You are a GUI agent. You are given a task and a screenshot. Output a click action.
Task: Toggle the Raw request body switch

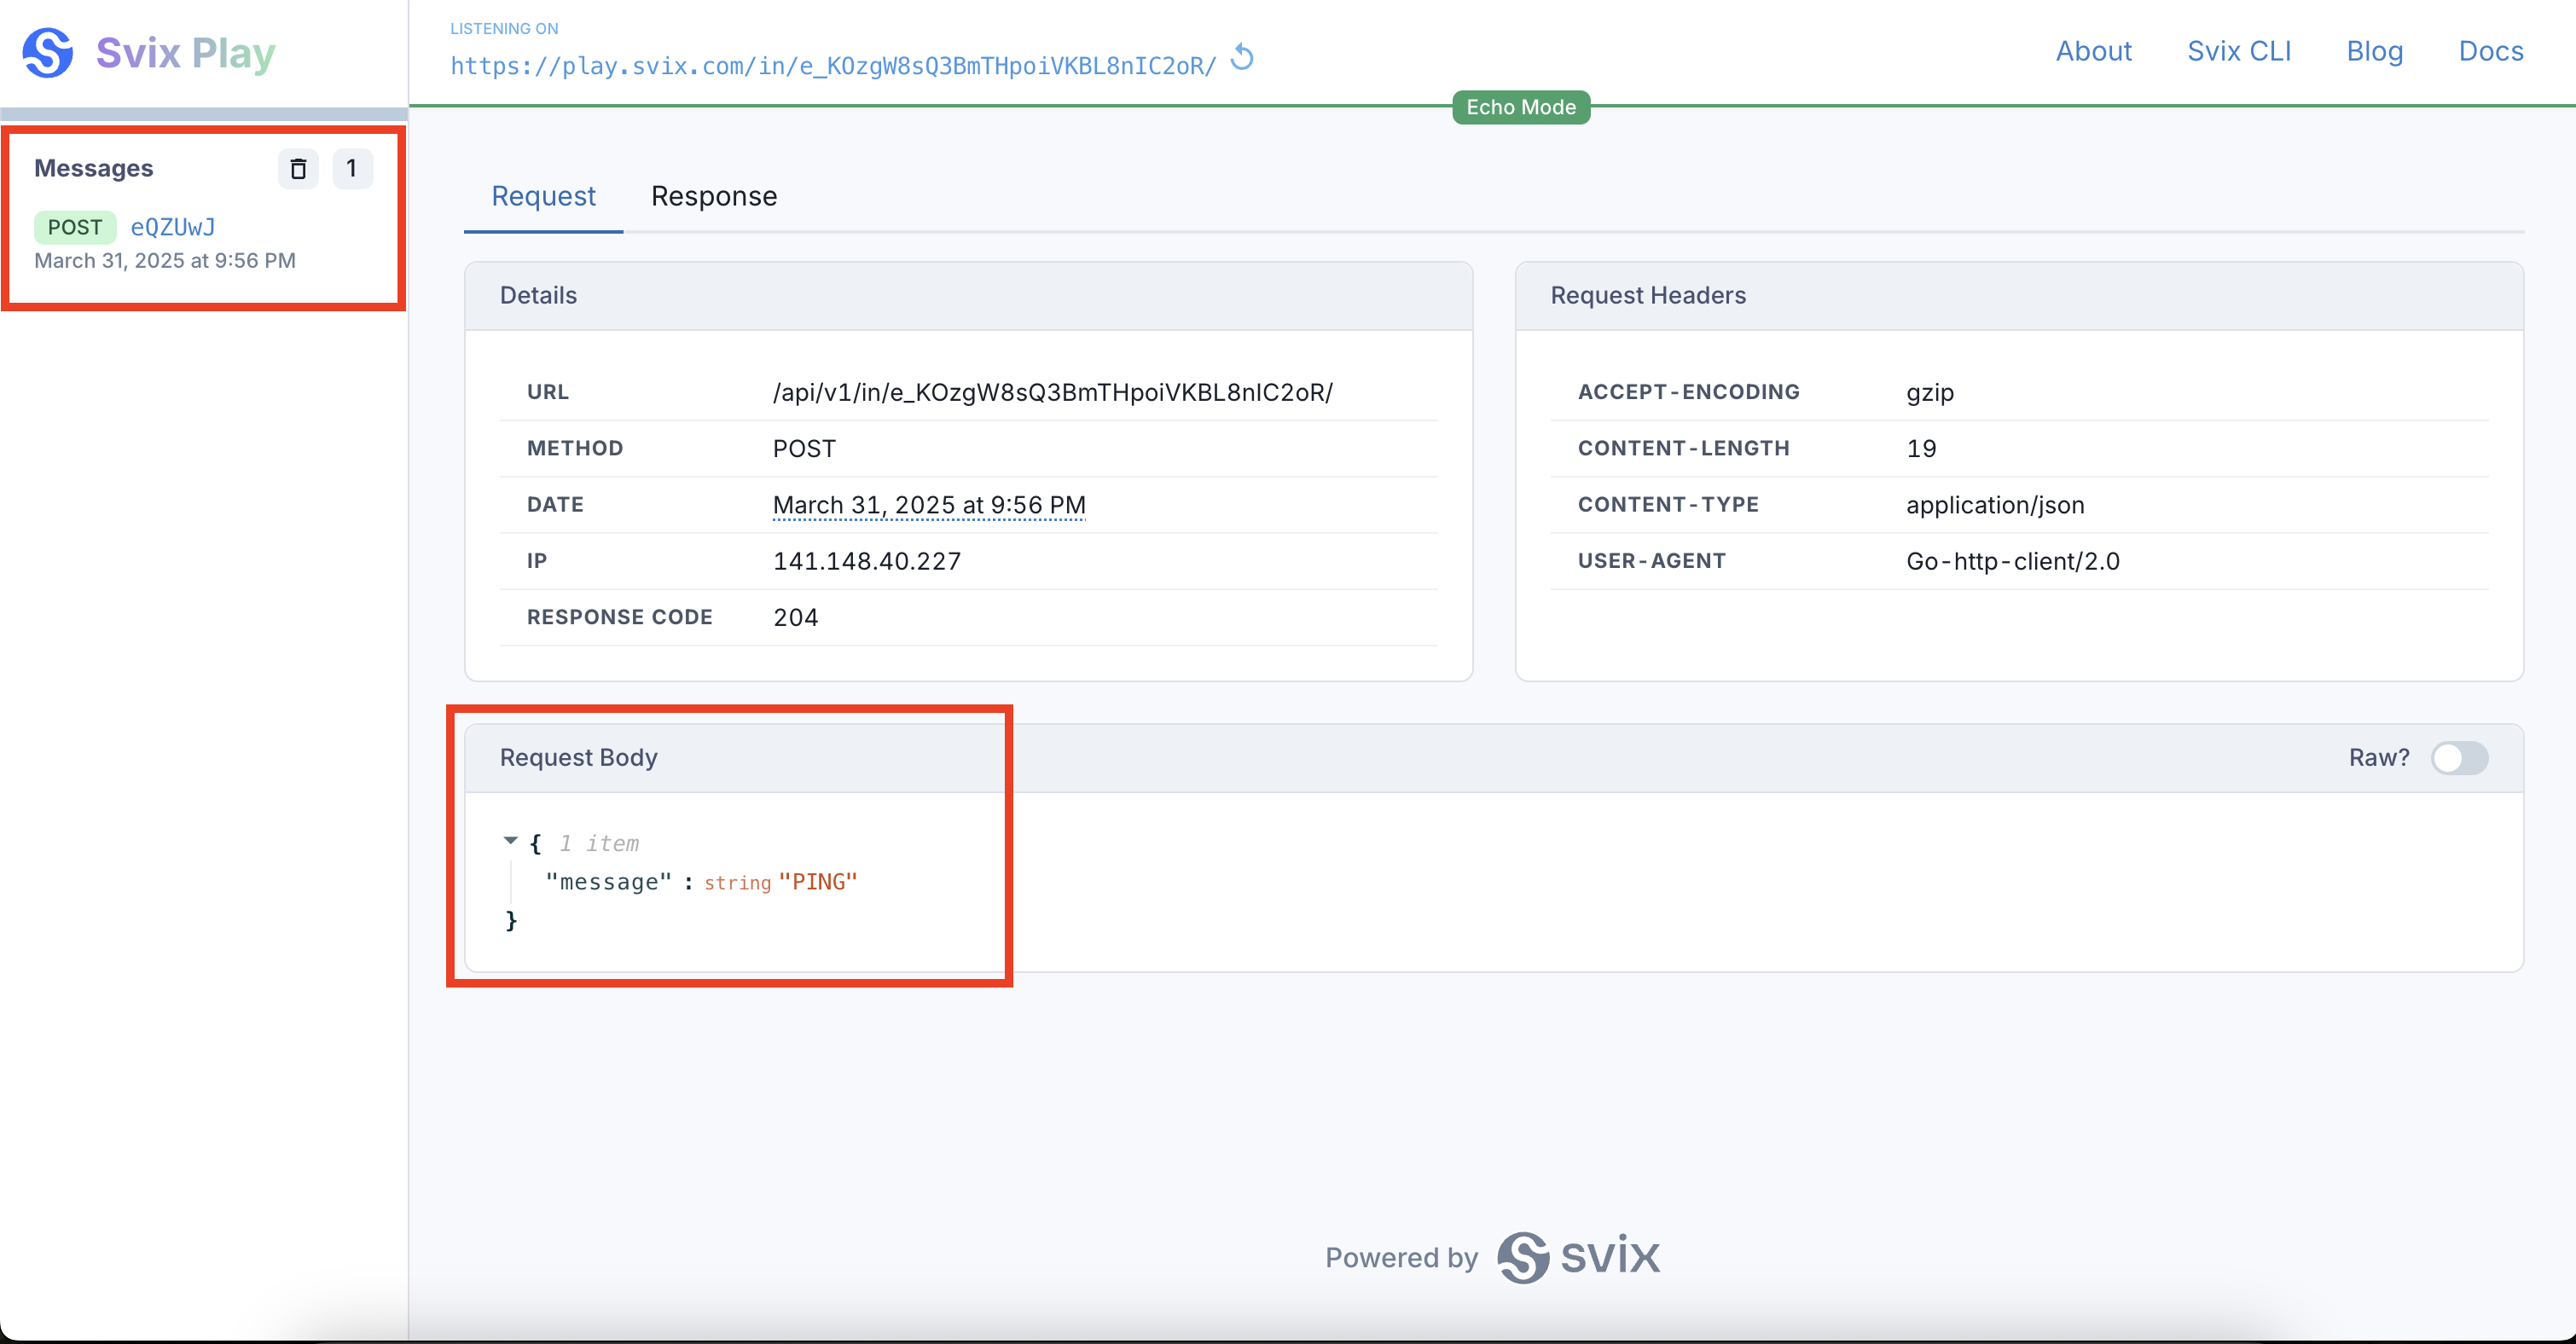[2459, 757]
